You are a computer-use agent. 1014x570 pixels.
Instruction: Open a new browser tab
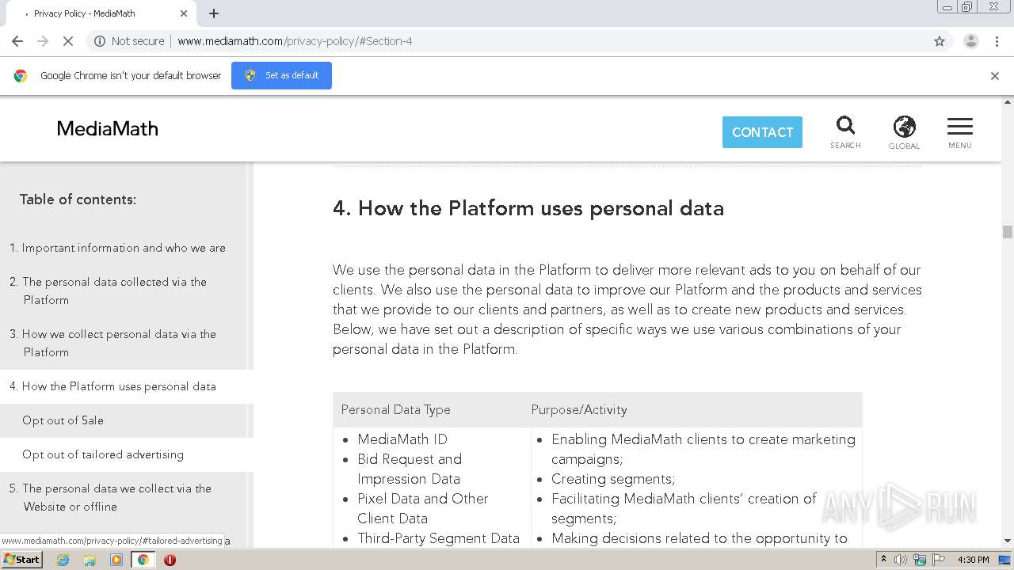click(x=214, y=13)
